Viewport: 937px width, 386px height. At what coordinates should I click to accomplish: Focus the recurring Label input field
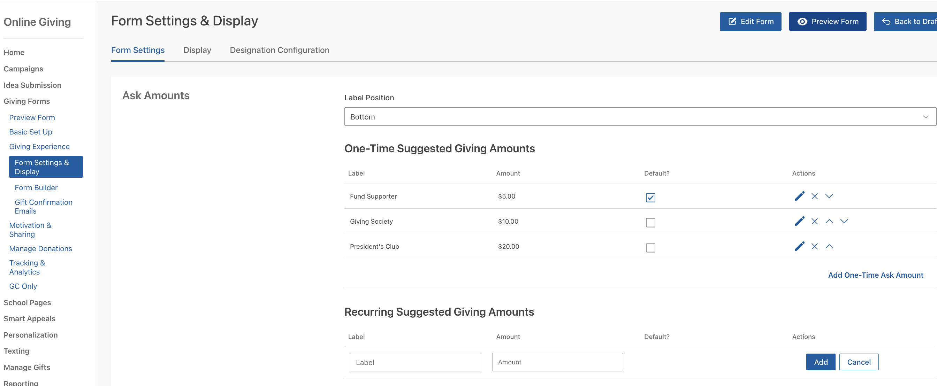415,362
